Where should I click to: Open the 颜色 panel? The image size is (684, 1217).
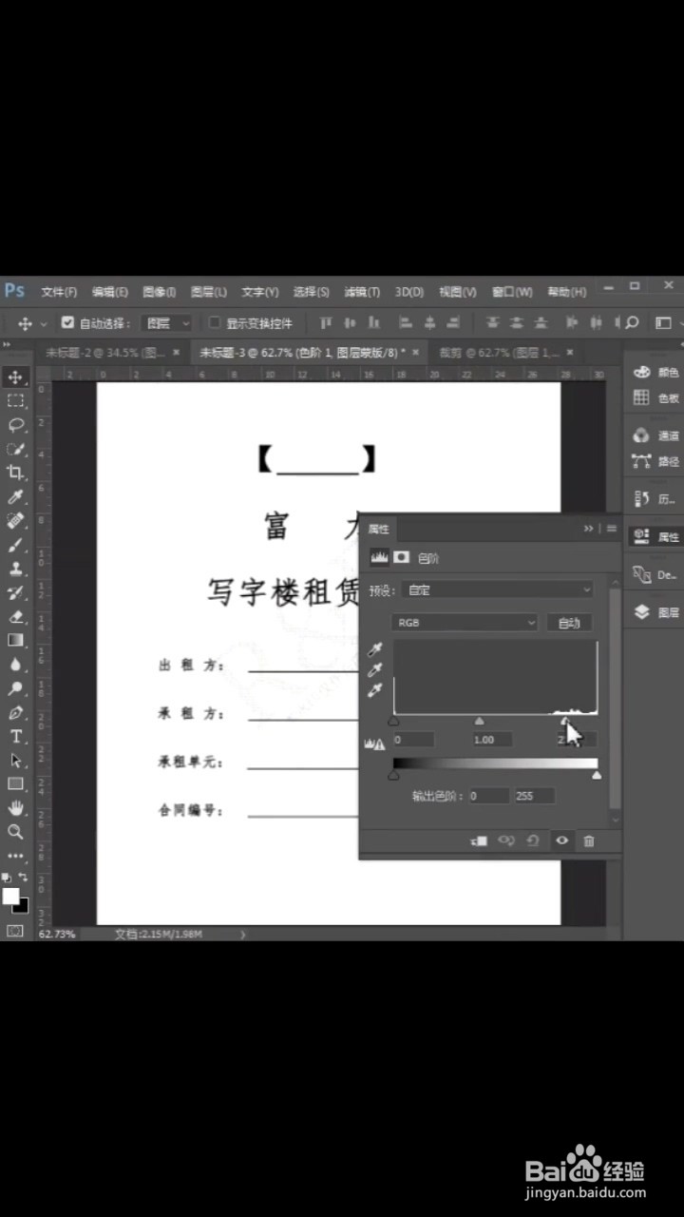tap(656, 372)
